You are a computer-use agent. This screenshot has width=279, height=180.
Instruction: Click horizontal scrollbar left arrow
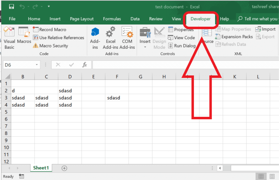click(x=220, y=168)
